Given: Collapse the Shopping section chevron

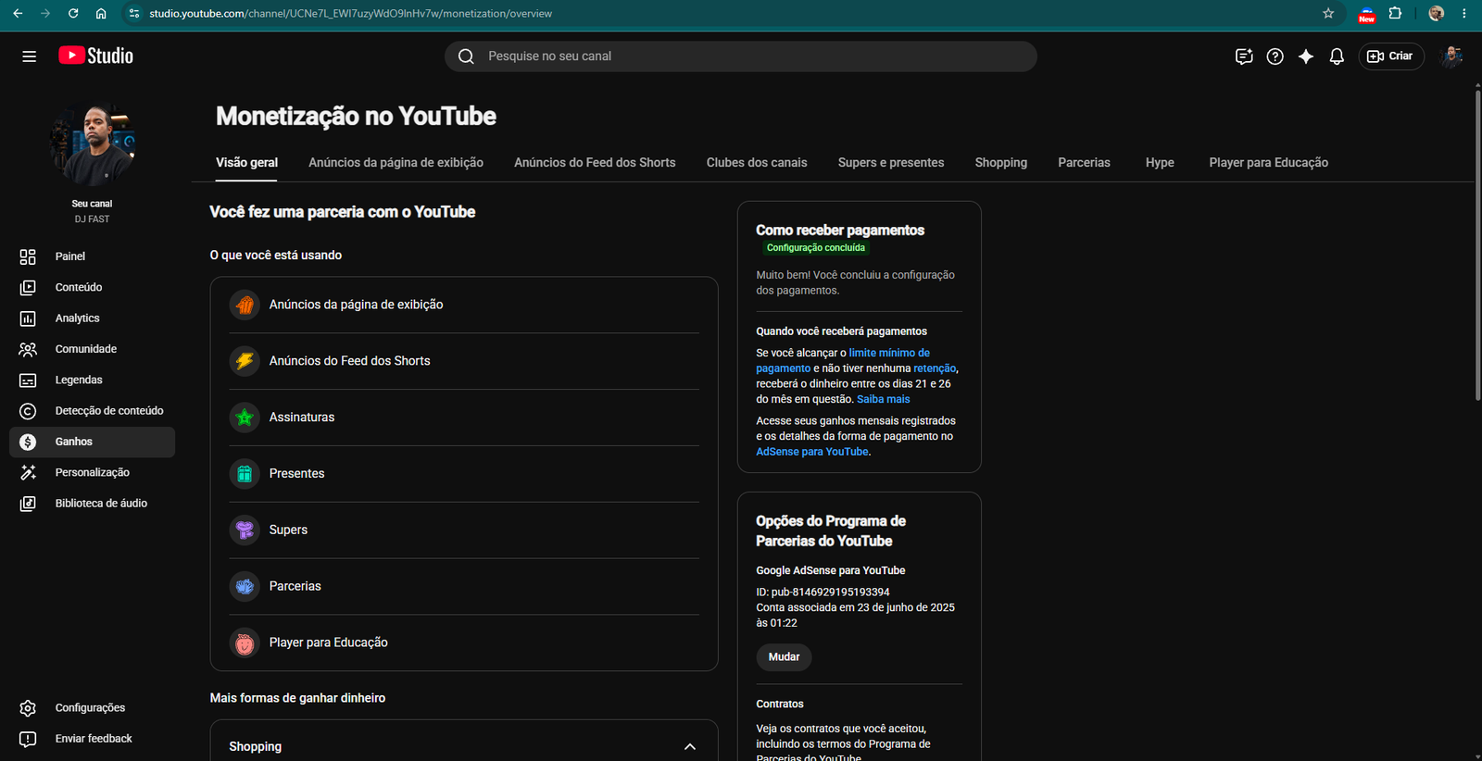Looking at the screenshot, I should (x=690, y=747).
